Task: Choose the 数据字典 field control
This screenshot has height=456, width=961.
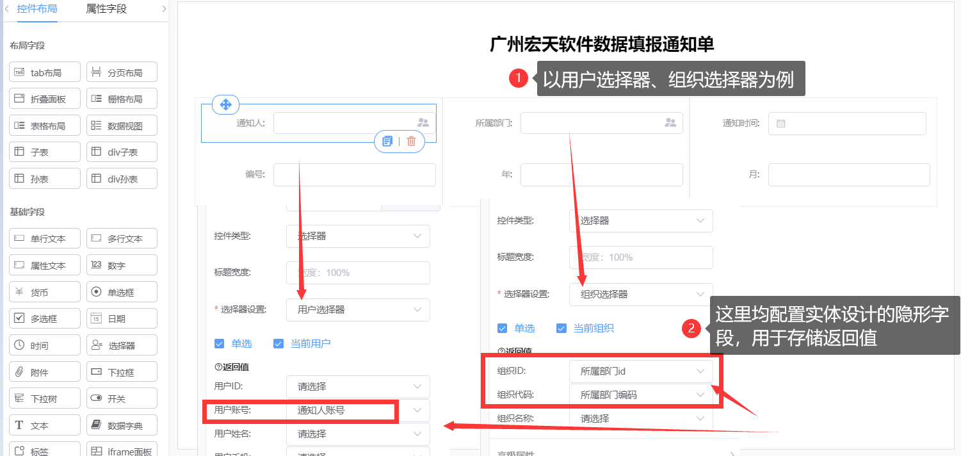Action: point(122,425)
